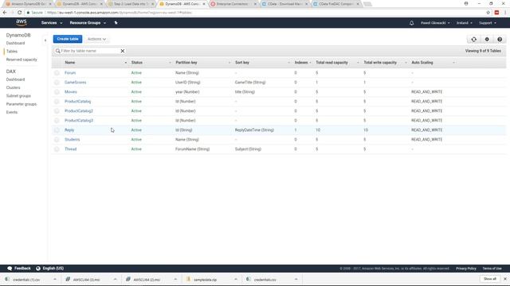The height and width of the screenshot is (286, 510).
Task: Switch to the Enterprise Connectors browser tab
Action: pyautogui.click(x=233, y=4)
